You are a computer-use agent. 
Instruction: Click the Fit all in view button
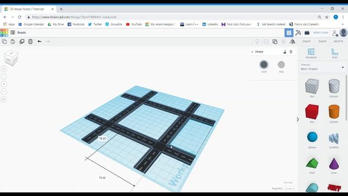pyautogui.click(x=4, y=76)
